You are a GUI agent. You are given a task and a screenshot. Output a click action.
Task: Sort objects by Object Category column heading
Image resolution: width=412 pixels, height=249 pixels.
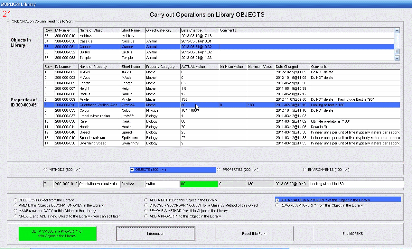click(163, 30)
